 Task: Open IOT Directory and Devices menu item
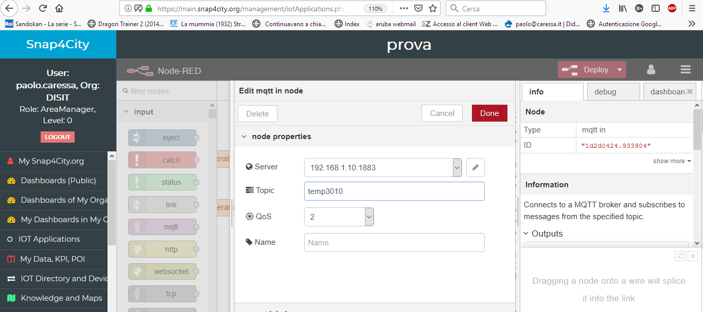pyautogui.click(x=54, y=279)
